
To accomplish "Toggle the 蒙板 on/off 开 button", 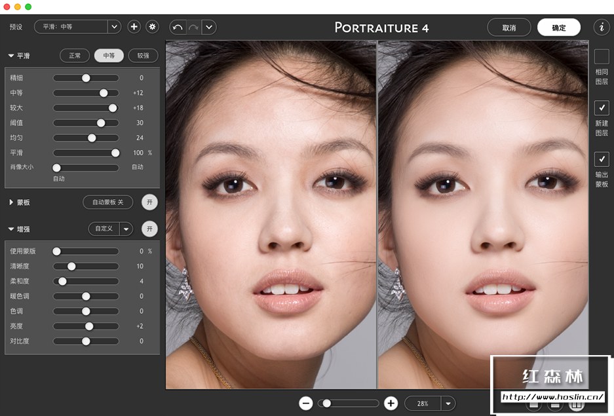I will [149, 202].
